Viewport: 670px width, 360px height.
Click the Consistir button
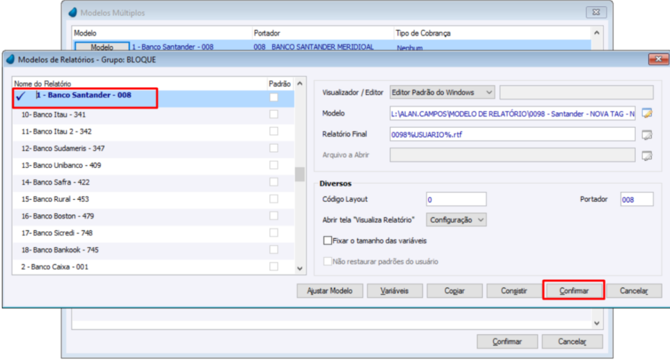coord(514,291)
